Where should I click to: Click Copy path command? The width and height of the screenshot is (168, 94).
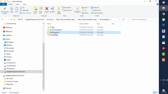(24, 10)
